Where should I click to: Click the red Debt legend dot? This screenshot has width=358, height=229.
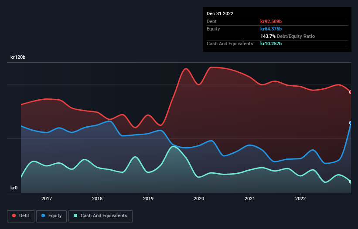point(14,216)
